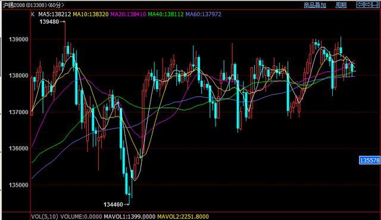Click the MAVOL2:2251.8000 readout
The height and width of the screenshot is (220, 381).
point(183,216)
